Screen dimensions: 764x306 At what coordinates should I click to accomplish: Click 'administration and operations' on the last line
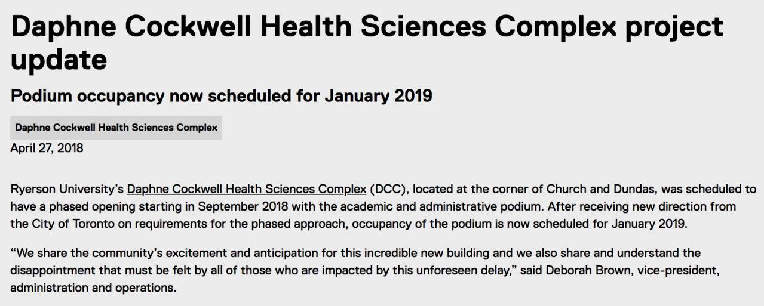click(x=93, y=288)
